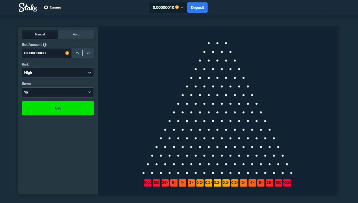
Task: Click the Bitcoin icon inside the bet amount field
Action: 67,53
